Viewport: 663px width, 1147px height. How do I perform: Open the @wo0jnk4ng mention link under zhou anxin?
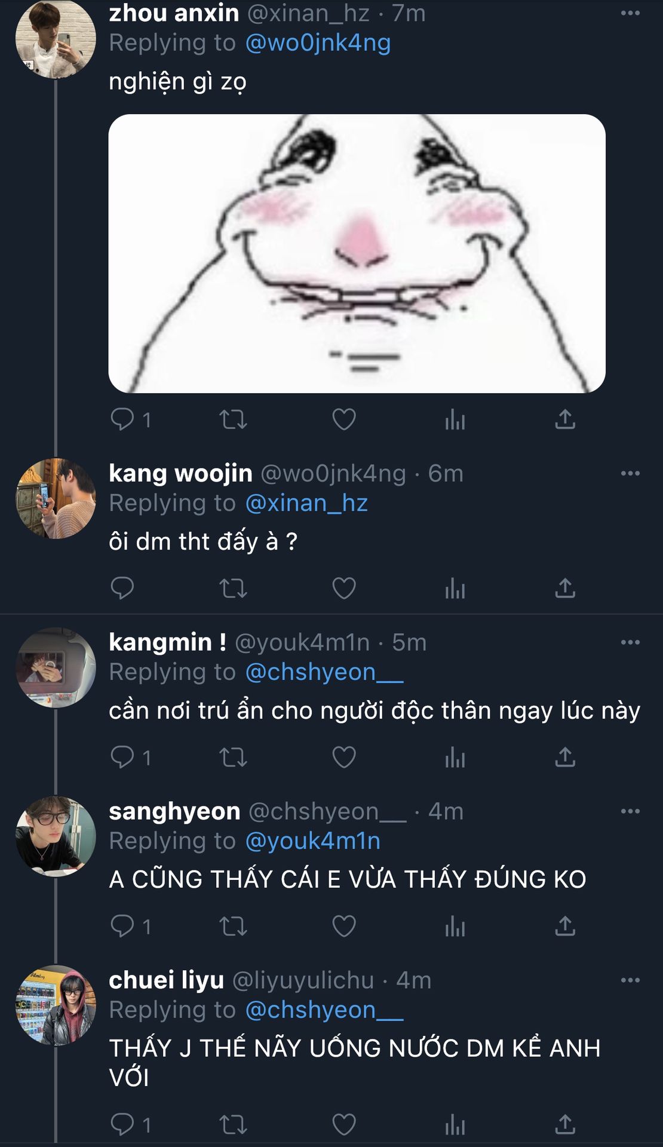point(318,43)
